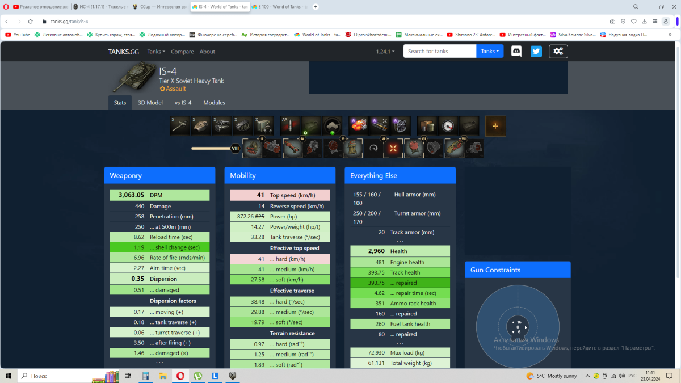Open the ventilation fan equipment slot
The height and width of the screenshot is (383, 681).
pos(401,126)
